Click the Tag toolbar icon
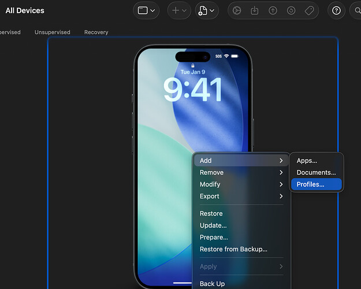Screen dimensions: 361x289 [309, 10]
